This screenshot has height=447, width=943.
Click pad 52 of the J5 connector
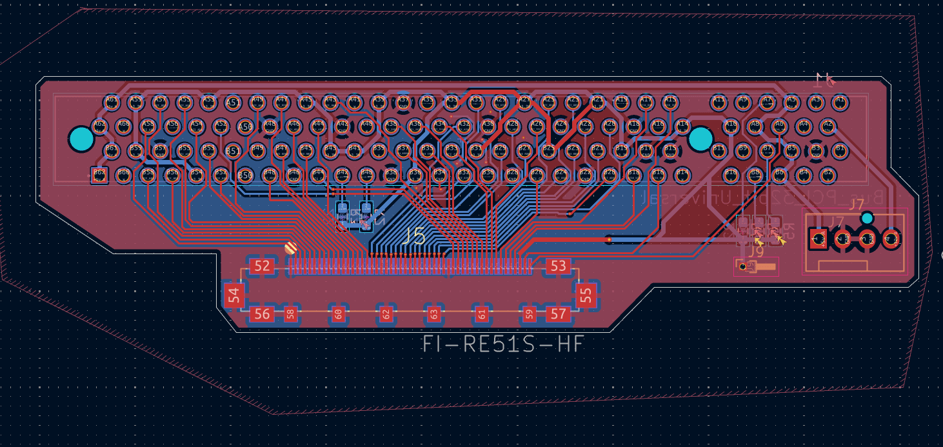pos(262,266)
